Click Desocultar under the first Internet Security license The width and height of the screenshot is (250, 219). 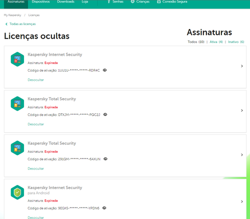(36, 80)
